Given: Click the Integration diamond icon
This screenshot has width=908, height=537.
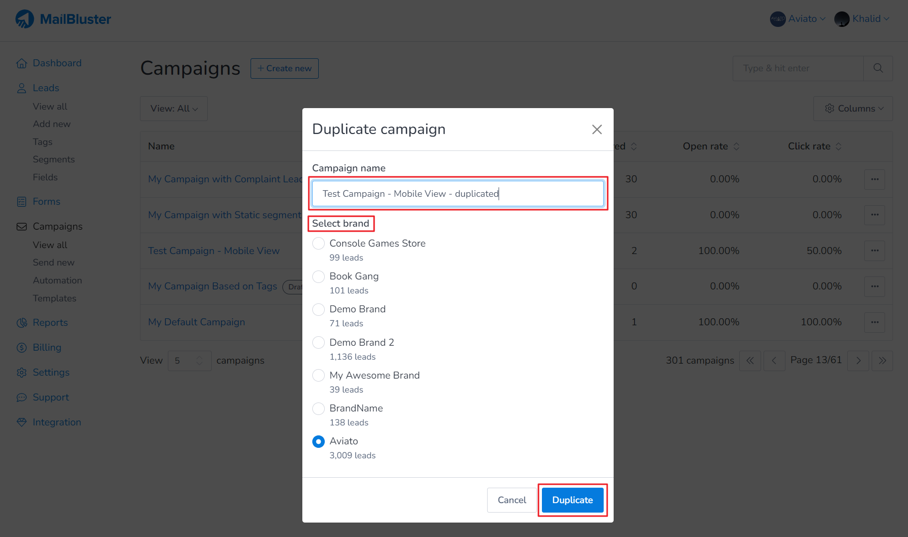Looking at the screenshot, I should [21, 422].
